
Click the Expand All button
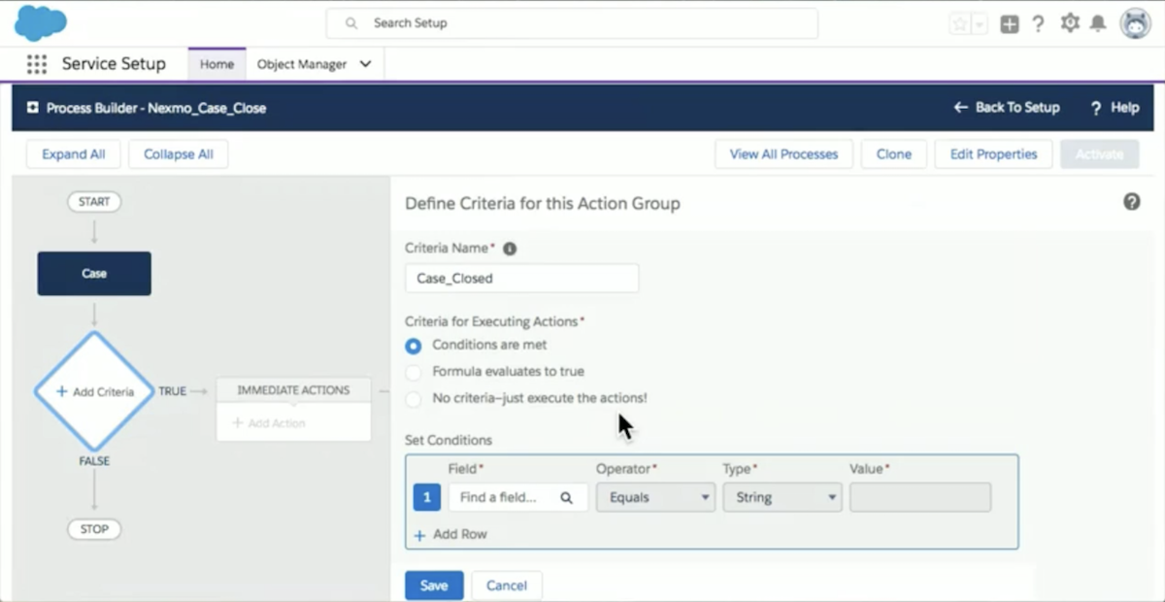click(x=74, y=154)
